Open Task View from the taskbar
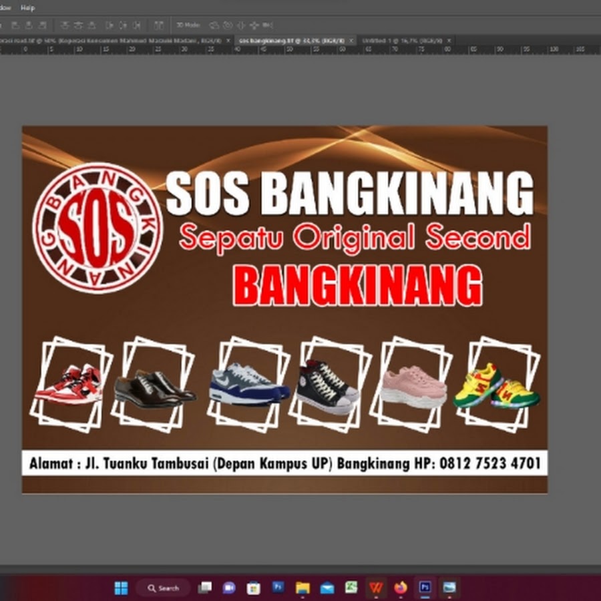Viewport: 601px width, 601px height. coord(205,588)
